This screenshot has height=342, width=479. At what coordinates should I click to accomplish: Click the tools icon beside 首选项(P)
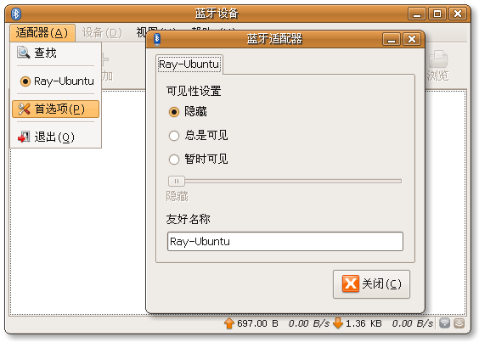[x=24, y=109]
